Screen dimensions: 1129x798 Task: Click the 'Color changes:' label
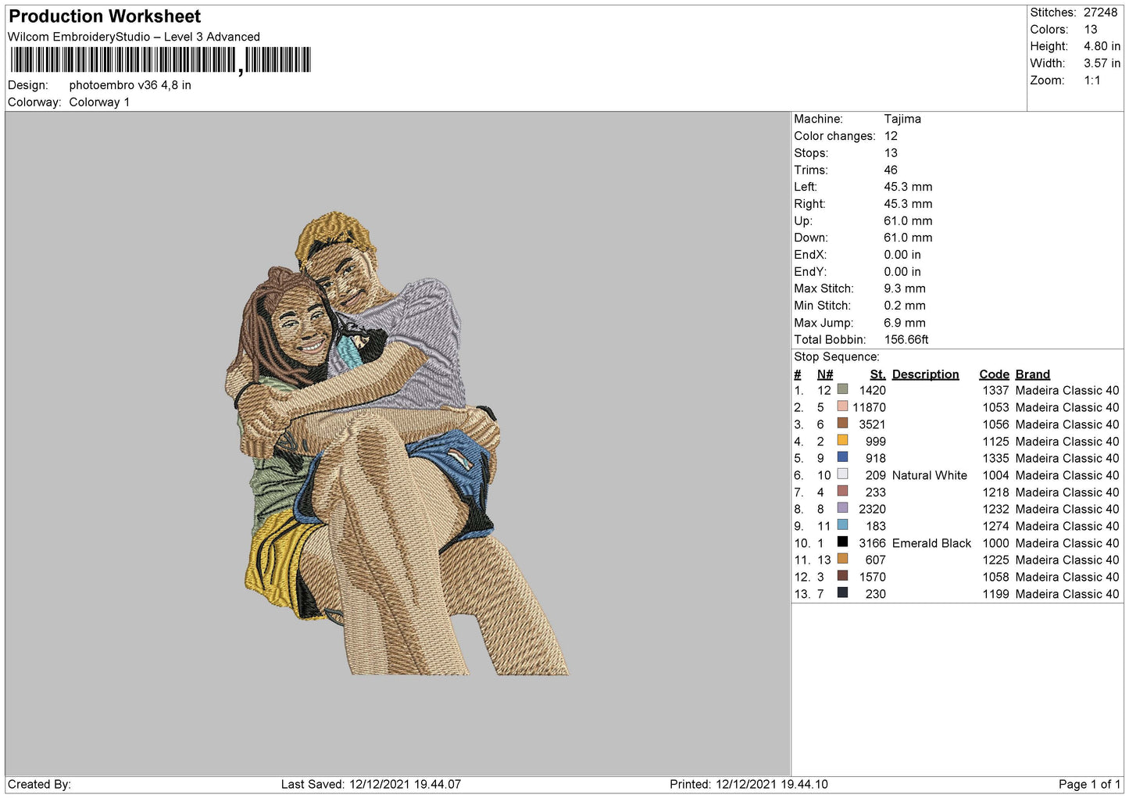coord(834,136)
